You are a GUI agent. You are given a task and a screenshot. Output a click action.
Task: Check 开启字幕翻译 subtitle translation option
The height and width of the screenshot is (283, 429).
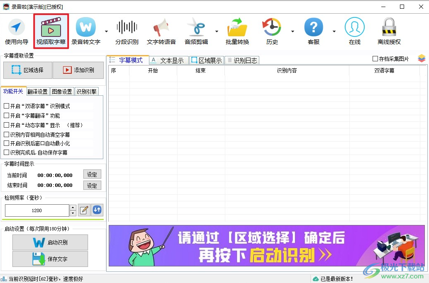(7, 115)
